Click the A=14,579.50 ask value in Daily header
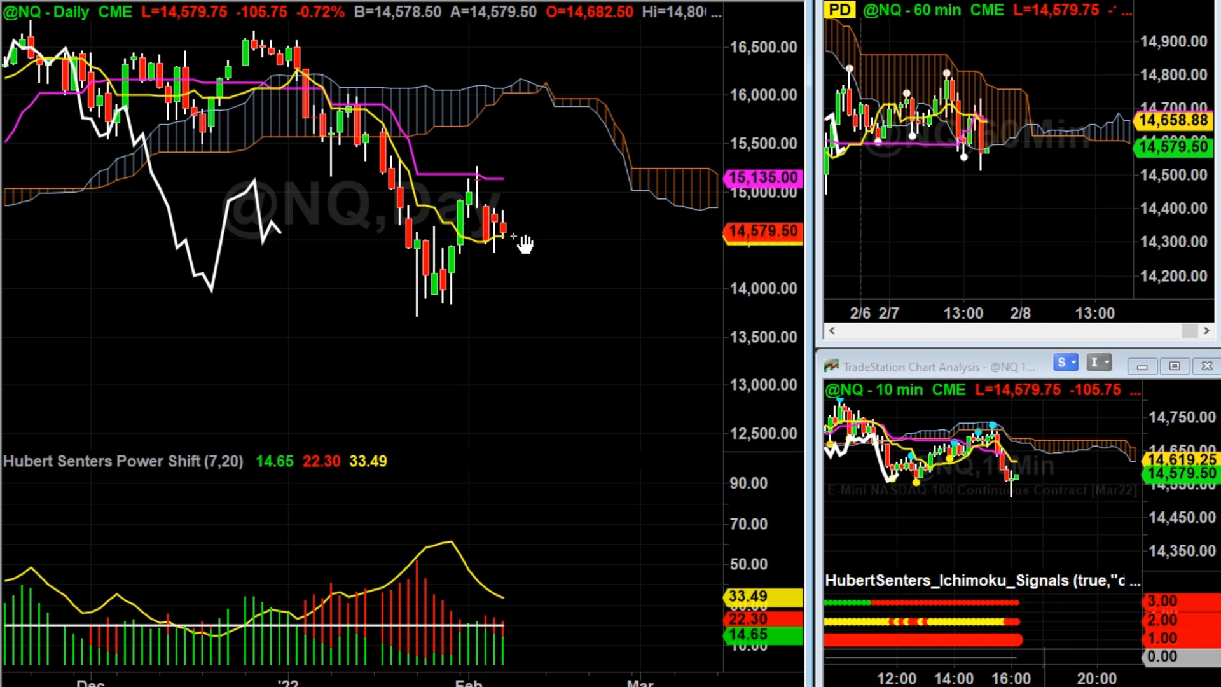Image resolution: width=1221 pixels, height=687 pixels. pyautogui.click(x=493, y=12)
